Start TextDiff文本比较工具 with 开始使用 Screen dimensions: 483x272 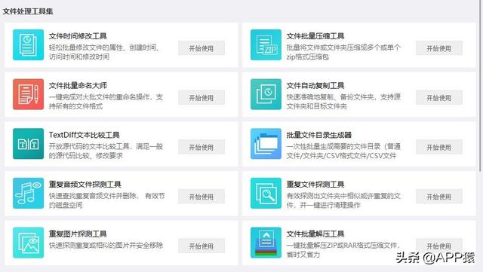(202, 147)
